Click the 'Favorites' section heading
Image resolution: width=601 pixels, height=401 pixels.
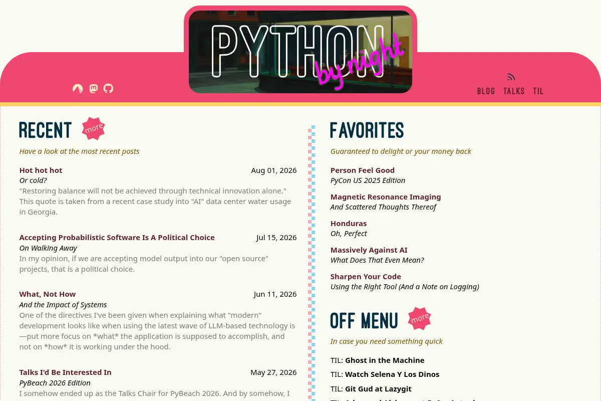[x=367, y=130]
